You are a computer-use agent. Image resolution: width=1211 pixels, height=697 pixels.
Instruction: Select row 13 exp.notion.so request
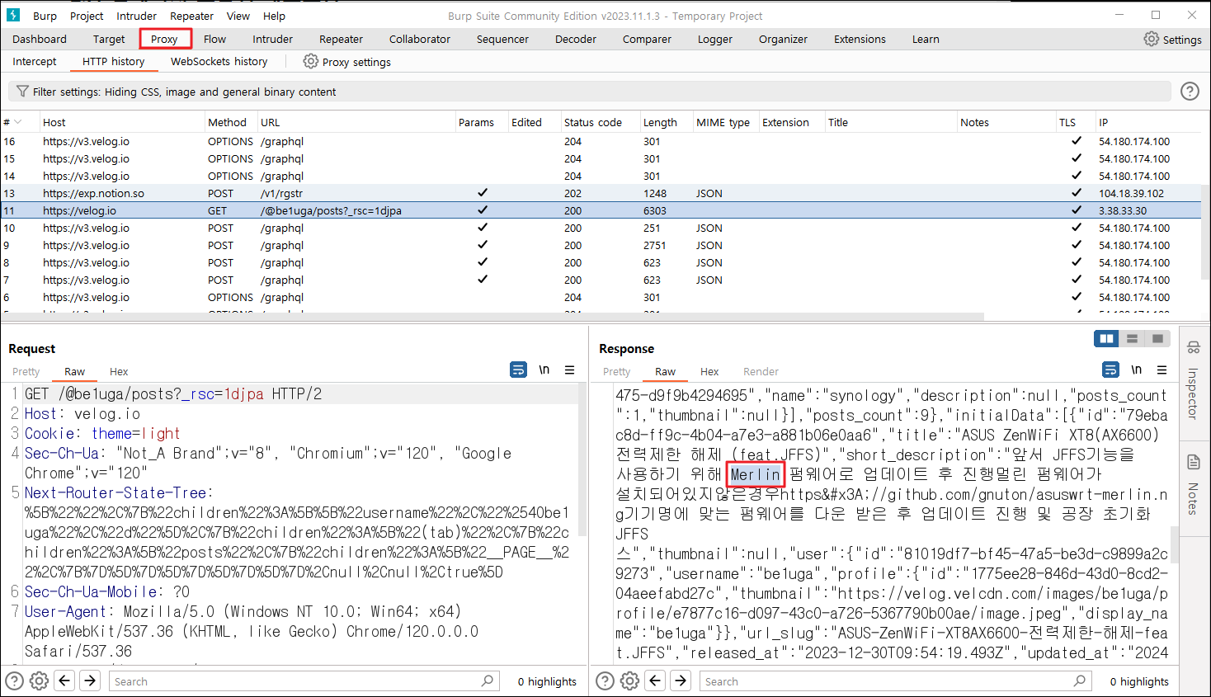pos(601,193)
